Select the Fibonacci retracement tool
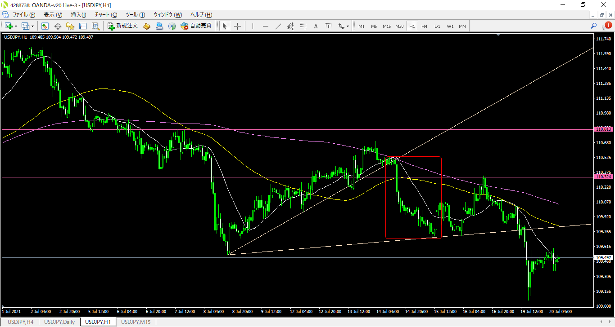Viewport: 615px width, 327px height. coord(303,26)
